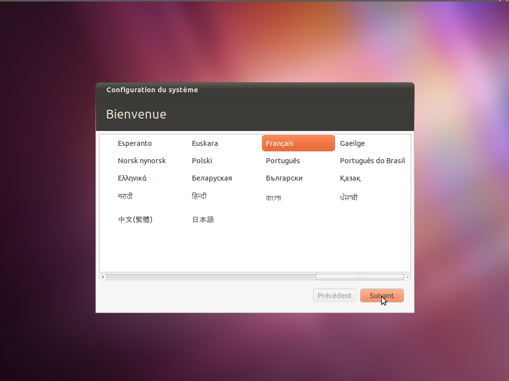
Task: Choose Қазақ language entry
Action: coord(350,178)
